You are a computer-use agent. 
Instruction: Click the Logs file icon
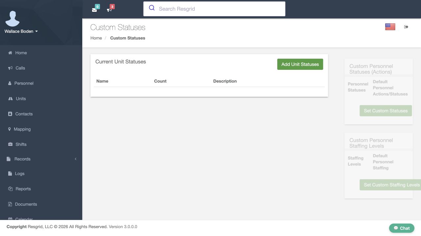coord(10,174)
